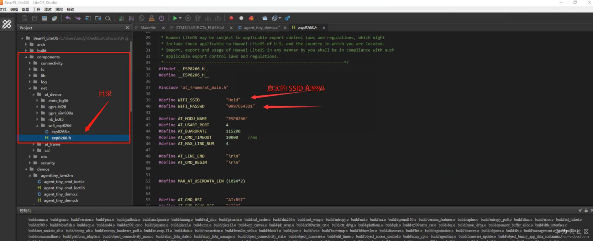Expand the connectivity folder arrow

tap(30, 63)
